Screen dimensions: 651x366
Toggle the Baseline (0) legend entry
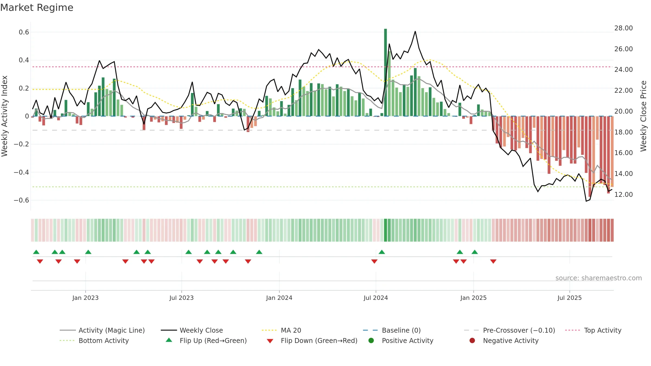click(x=392, y=330)
